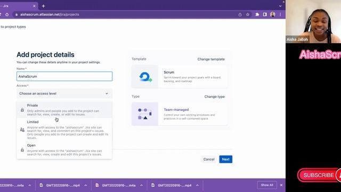Click the Scrum template icon
This screenshot has width=341, height=192.
(145, 77)
